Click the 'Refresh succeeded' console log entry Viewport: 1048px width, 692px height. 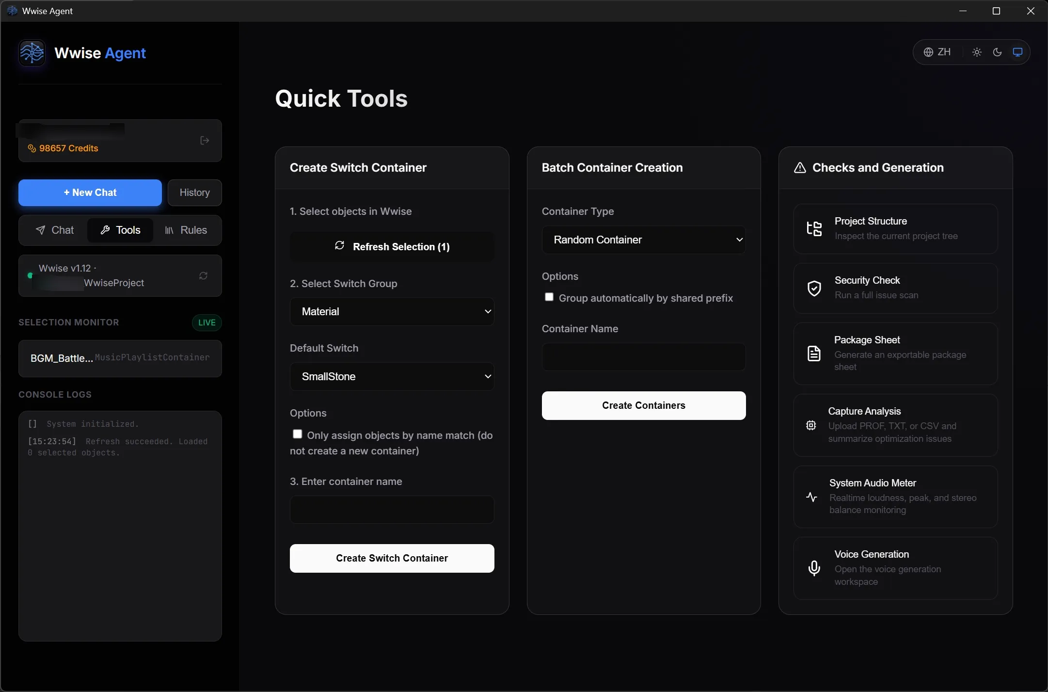(x=118, y=447)
